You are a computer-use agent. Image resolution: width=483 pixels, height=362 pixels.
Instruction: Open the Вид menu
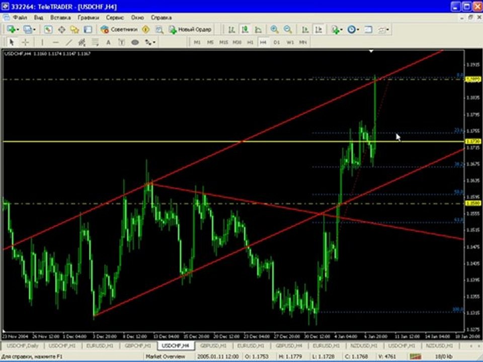39,18
